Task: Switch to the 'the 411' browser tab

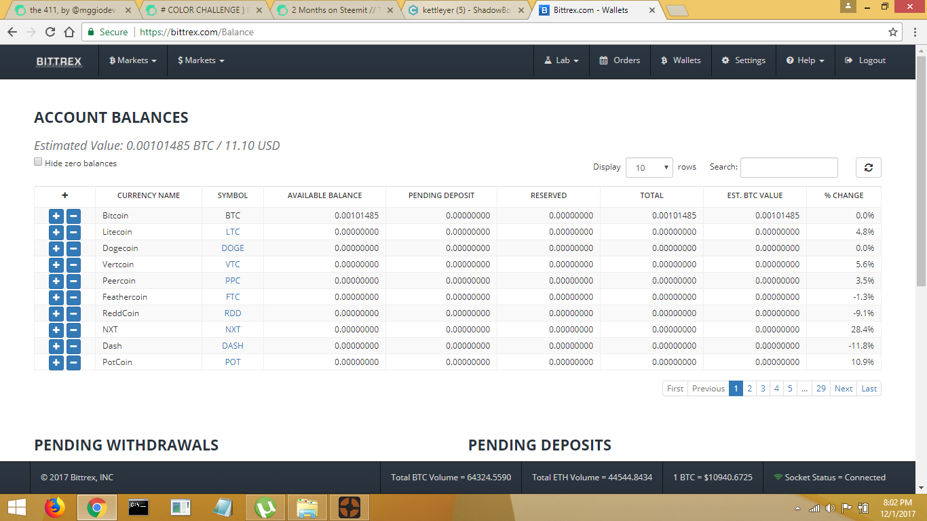Action: point(73,11)
